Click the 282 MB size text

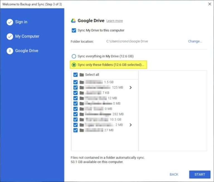click(118, 114)
